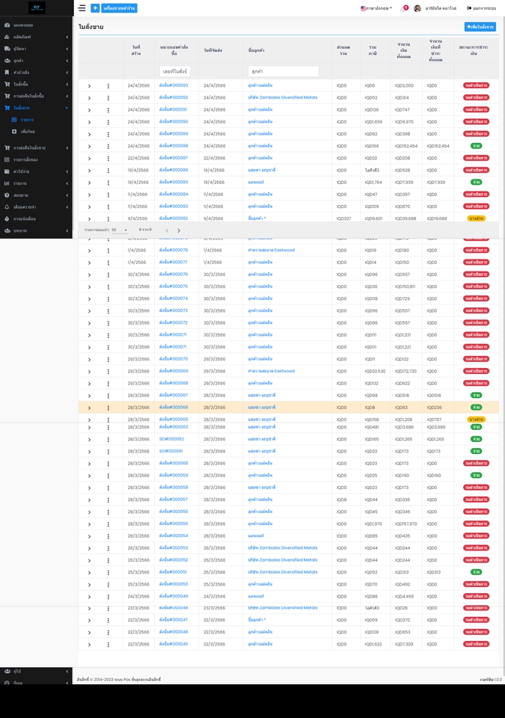Viewport: 505px width, 718px height.
Task: Click the blue add sales order button
Action: 480,27
